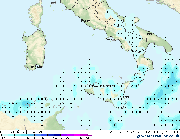Click the '(18+18)' forecast run text

point(170,132)
